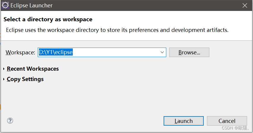Expand the Copy Settings section
The image size is (253, 133).
23,79
